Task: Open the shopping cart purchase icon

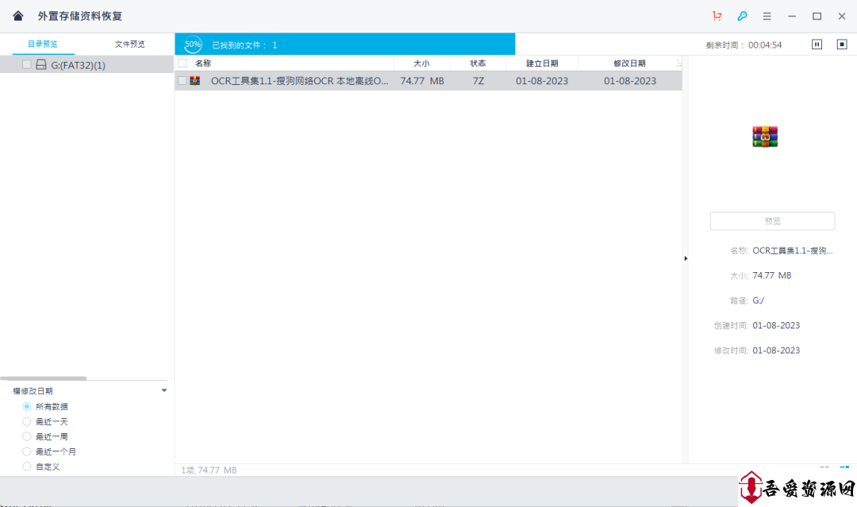Action: (x=717, y=16)
